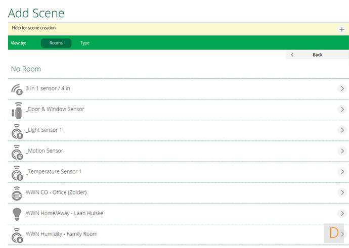Image resolution: width=349 pixels, height=248 pixels.
Task: Click the Light Sensor 1 icon
Action: coord(17,131)
